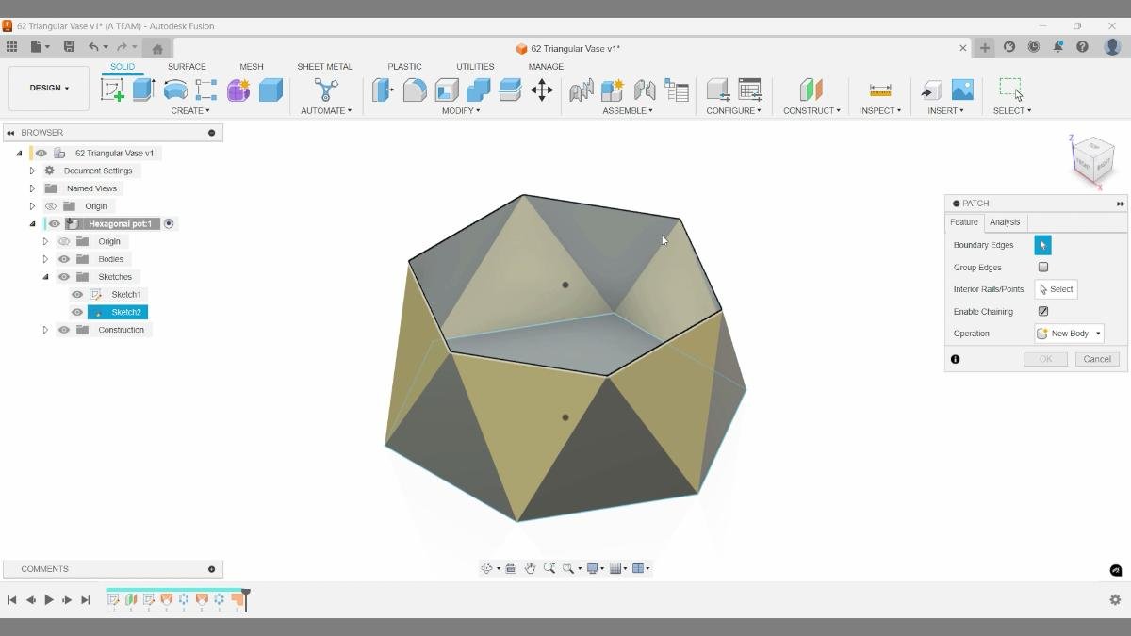
Task: Select the Move/Copy tool
Action: pyautogui.click(x=542, y=90)
